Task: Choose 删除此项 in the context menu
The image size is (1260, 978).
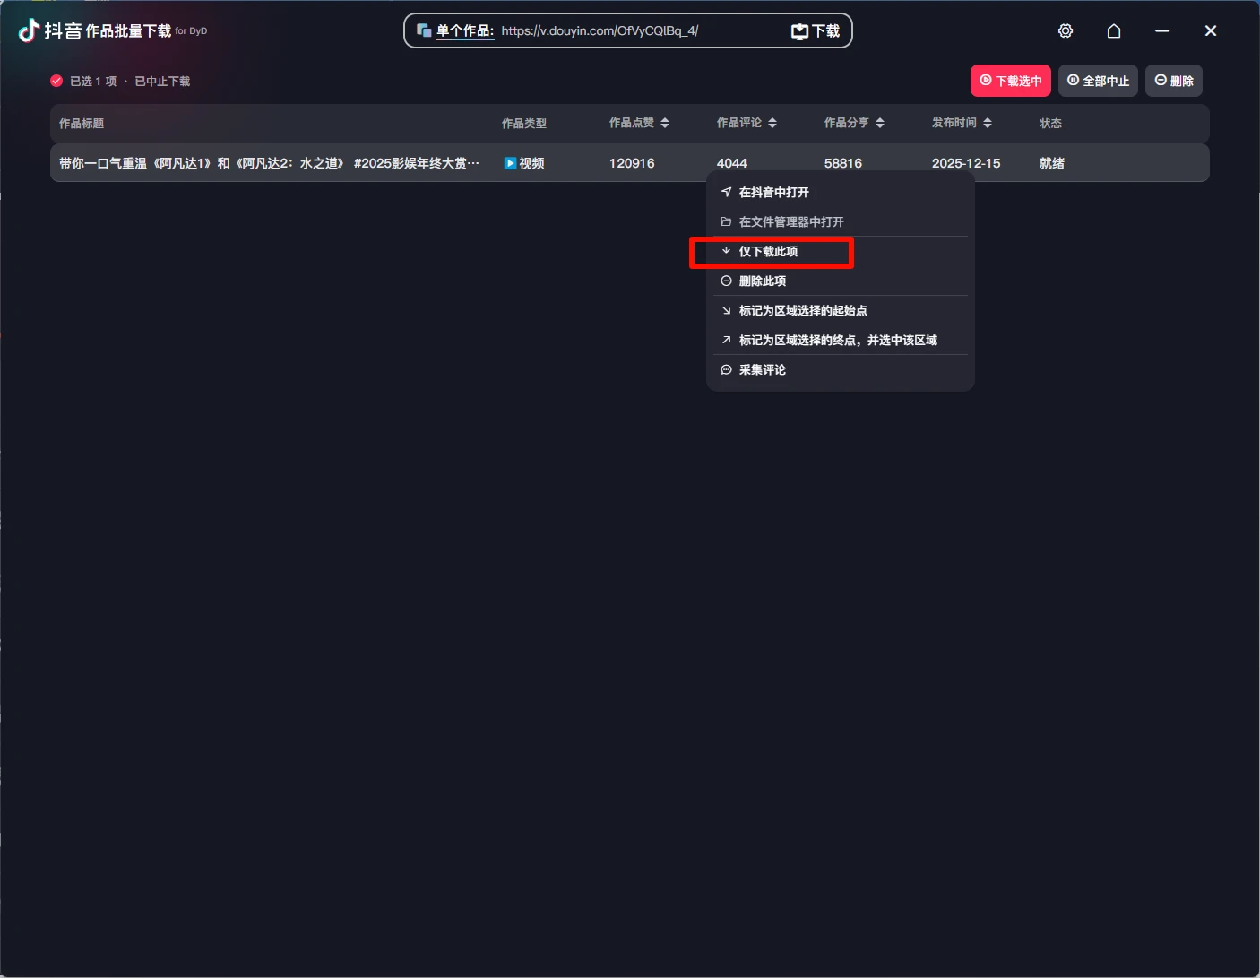Action: pos(763,281)
